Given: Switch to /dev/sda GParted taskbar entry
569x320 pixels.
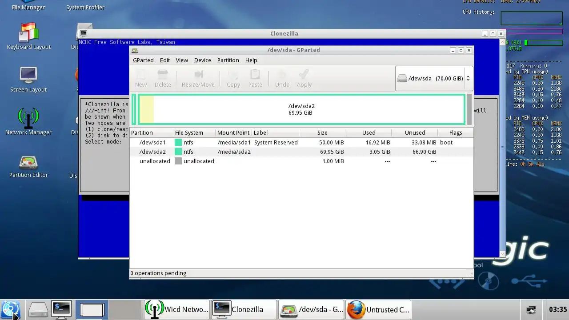Looking at the screenshot, I should pyautogui.click(x=311, y=309).
